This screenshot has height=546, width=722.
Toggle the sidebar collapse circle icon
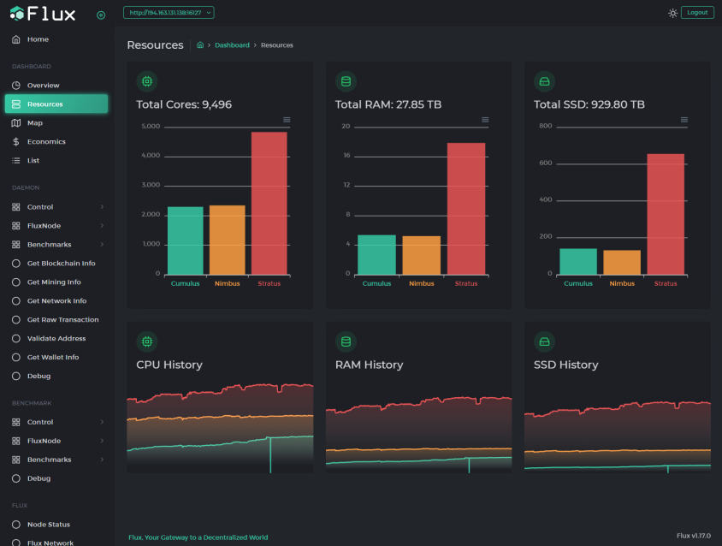101,15
